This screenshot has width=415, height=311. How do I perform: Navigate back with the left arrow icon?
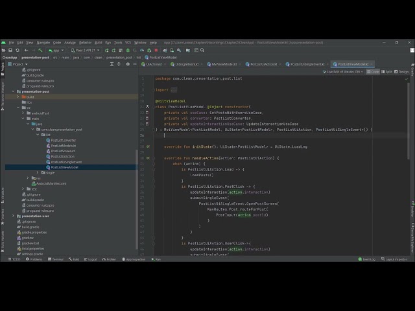[x=26, y=51]
